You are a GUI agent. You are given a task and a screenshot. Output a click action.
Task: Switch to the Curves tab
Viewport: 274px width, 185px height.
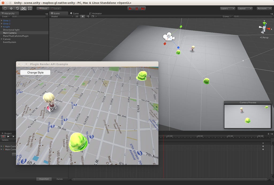[x=59, y=179]
